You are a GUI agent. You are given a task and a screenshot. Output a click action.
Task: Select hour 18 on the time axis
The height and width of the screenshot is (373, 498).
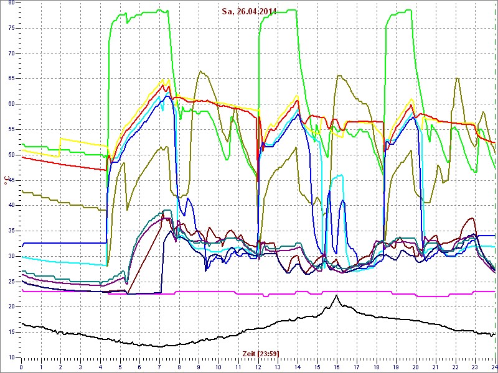376,367
